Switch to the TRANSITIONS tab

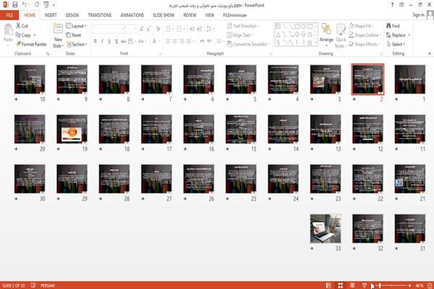click(100, 15)
